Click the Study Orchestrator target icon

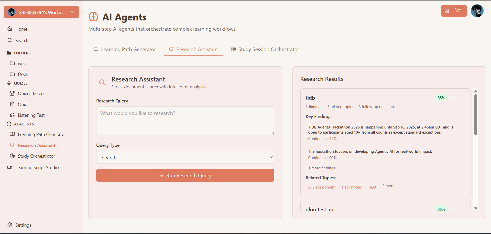[x=12, y=156]
